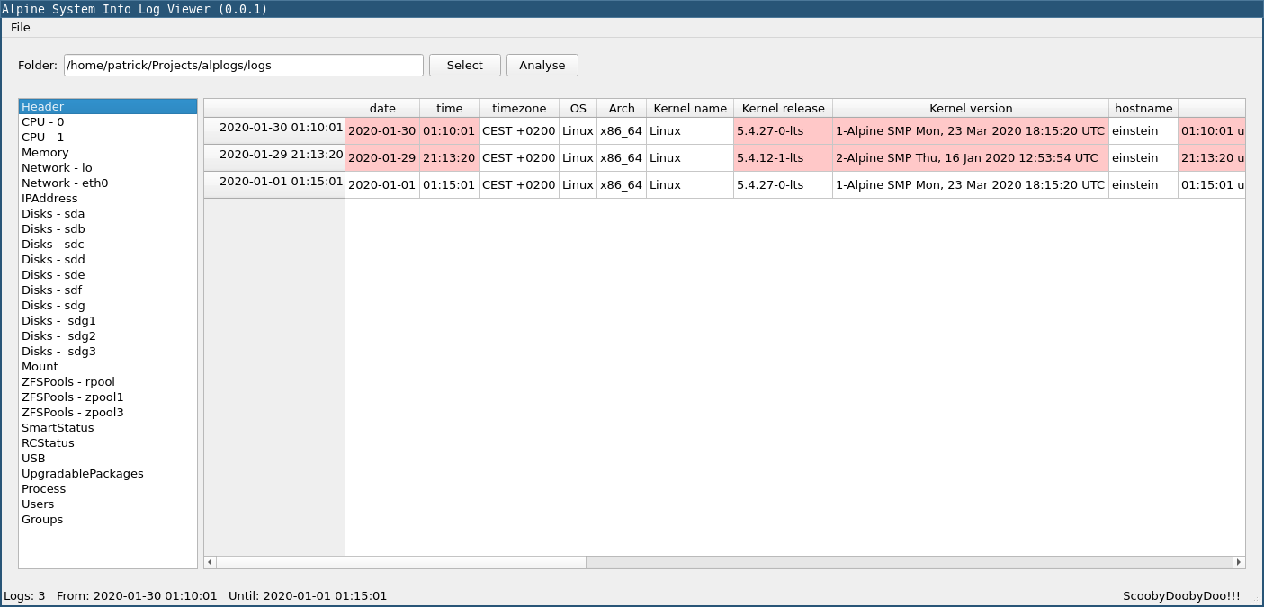
Task: Focus the Folder path input field
Action: [x=244, y=66]
